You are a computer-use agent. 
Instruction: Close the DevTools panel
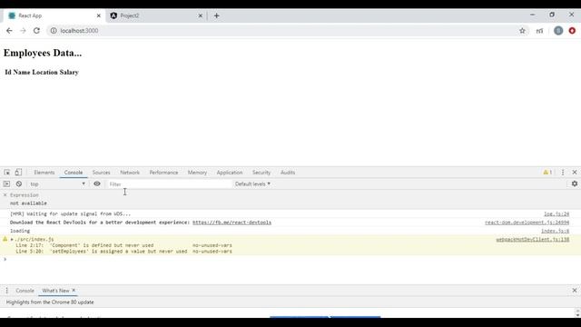[x=575, y=173]
